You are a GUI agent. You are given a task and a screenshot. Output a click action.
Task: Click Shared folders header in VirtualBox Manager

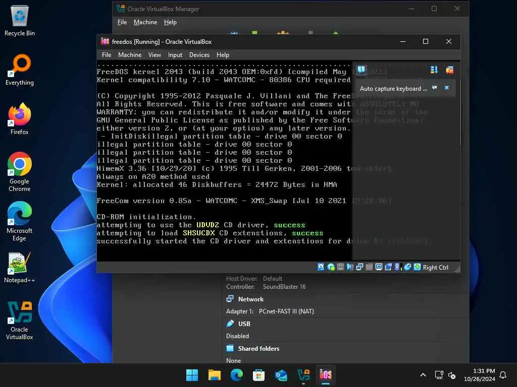click(x=258, y=349)
